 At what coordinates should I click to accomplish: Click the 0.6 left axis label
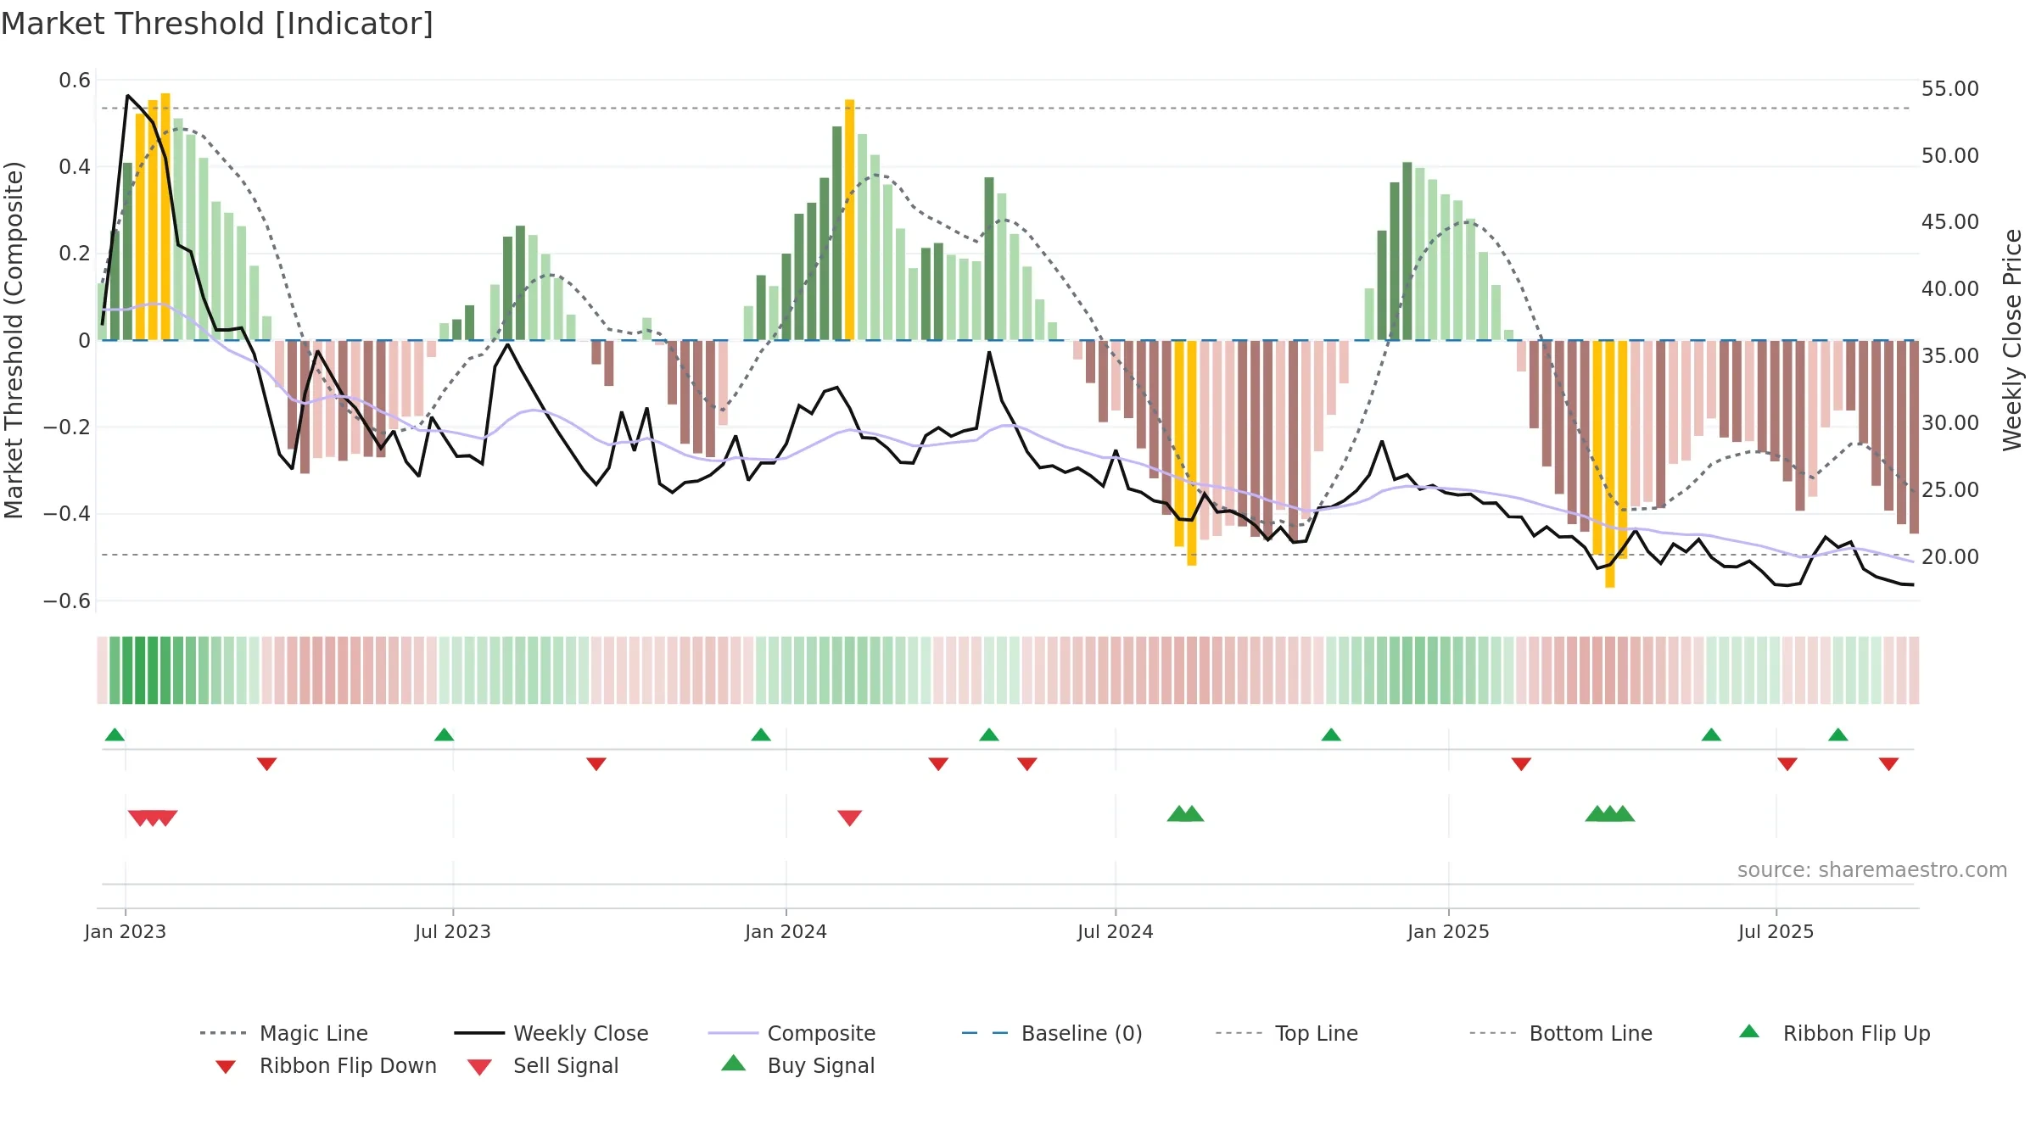coord(75,81)
